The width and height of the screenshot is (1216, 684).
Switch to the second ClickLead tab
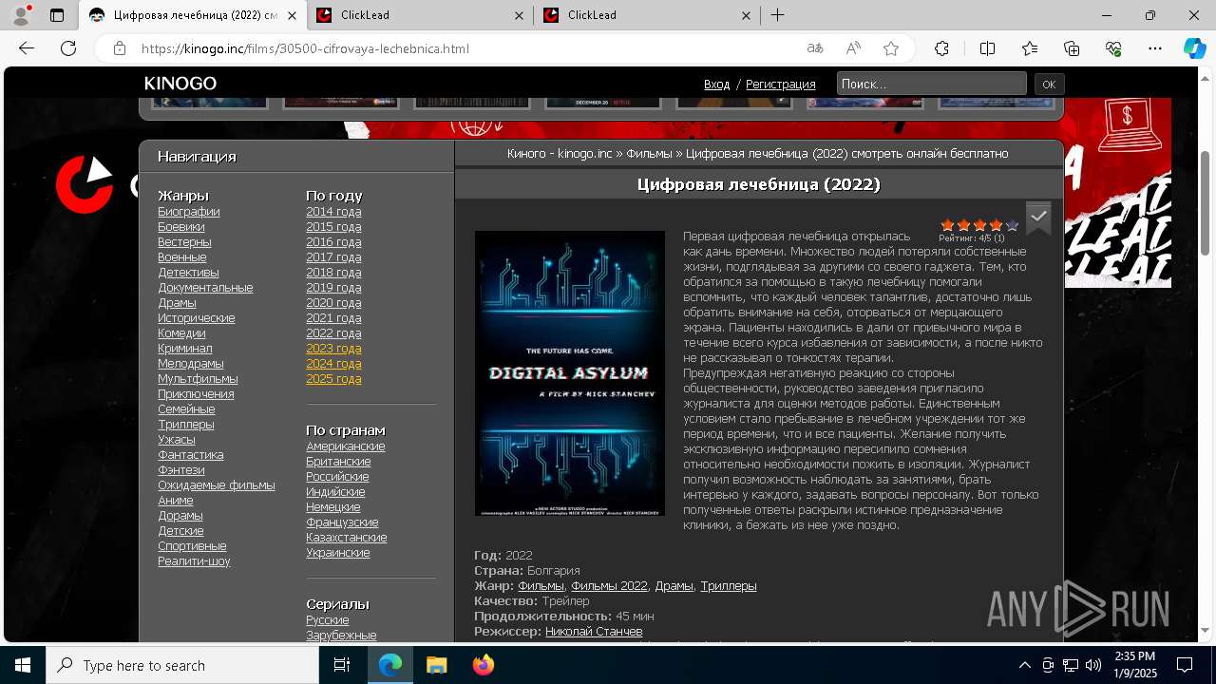(x=646, y=15)
